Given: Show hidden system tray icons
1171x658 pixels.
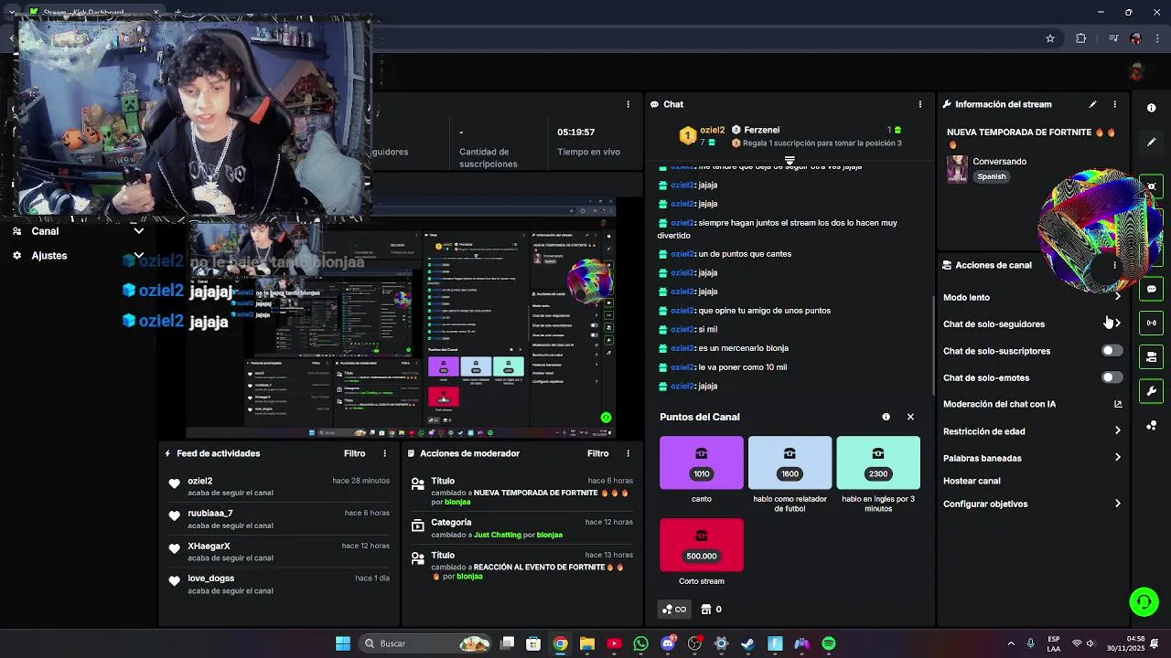Looking at the screenshot, I should click(1011, 643).
